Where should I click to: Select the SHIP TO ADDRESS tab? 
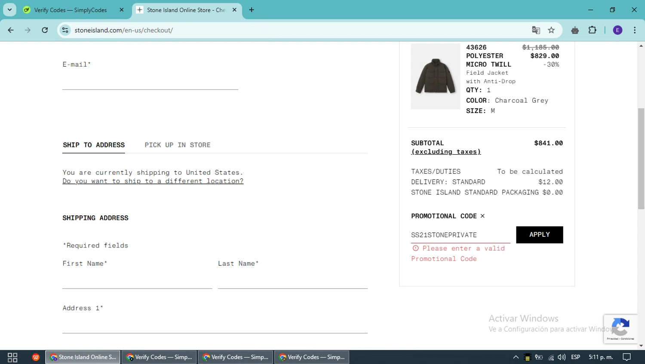(x=94, y=145)
